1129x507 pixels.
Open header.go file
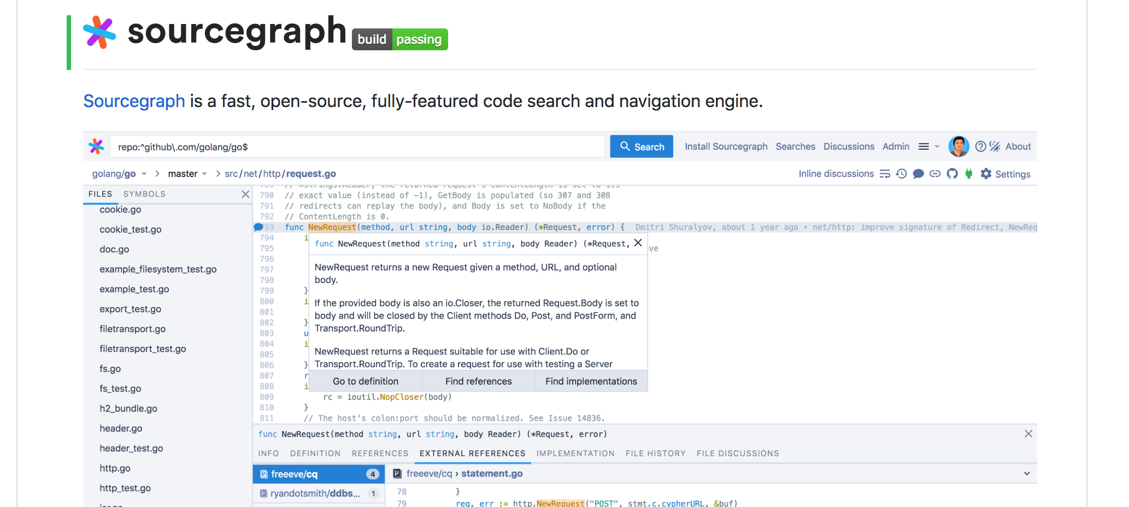coord(121,428)
